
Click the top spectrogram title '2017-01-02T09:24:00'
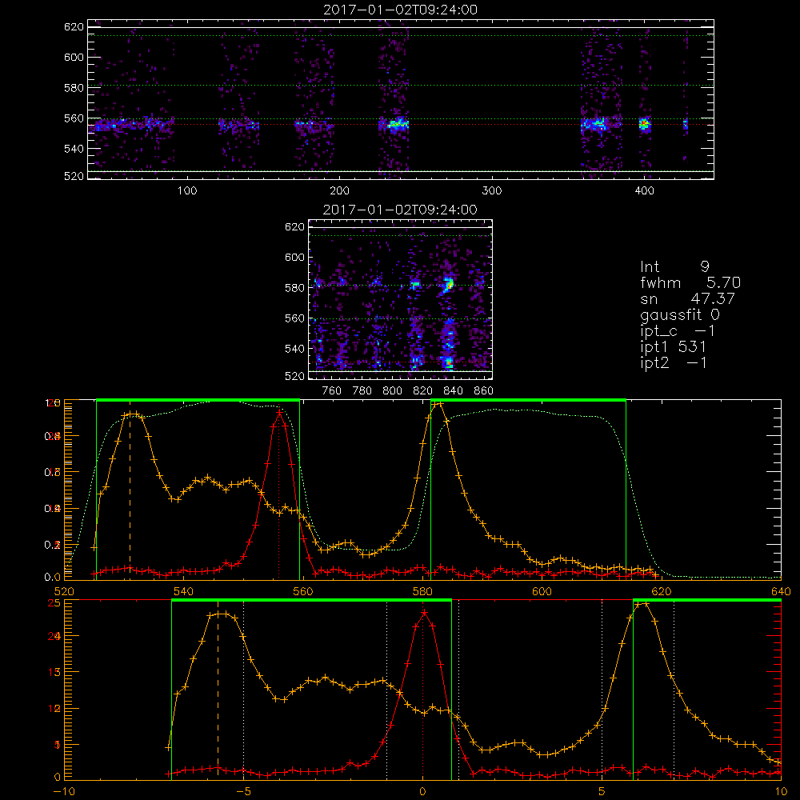point(401,10)
